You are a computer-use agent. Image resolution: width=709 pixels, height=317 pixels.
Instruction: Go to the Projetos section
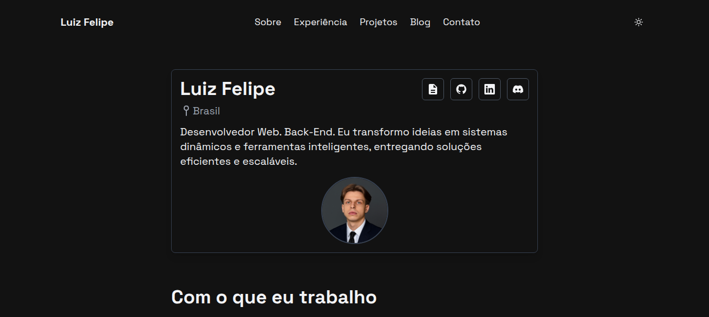pos(378,22)
